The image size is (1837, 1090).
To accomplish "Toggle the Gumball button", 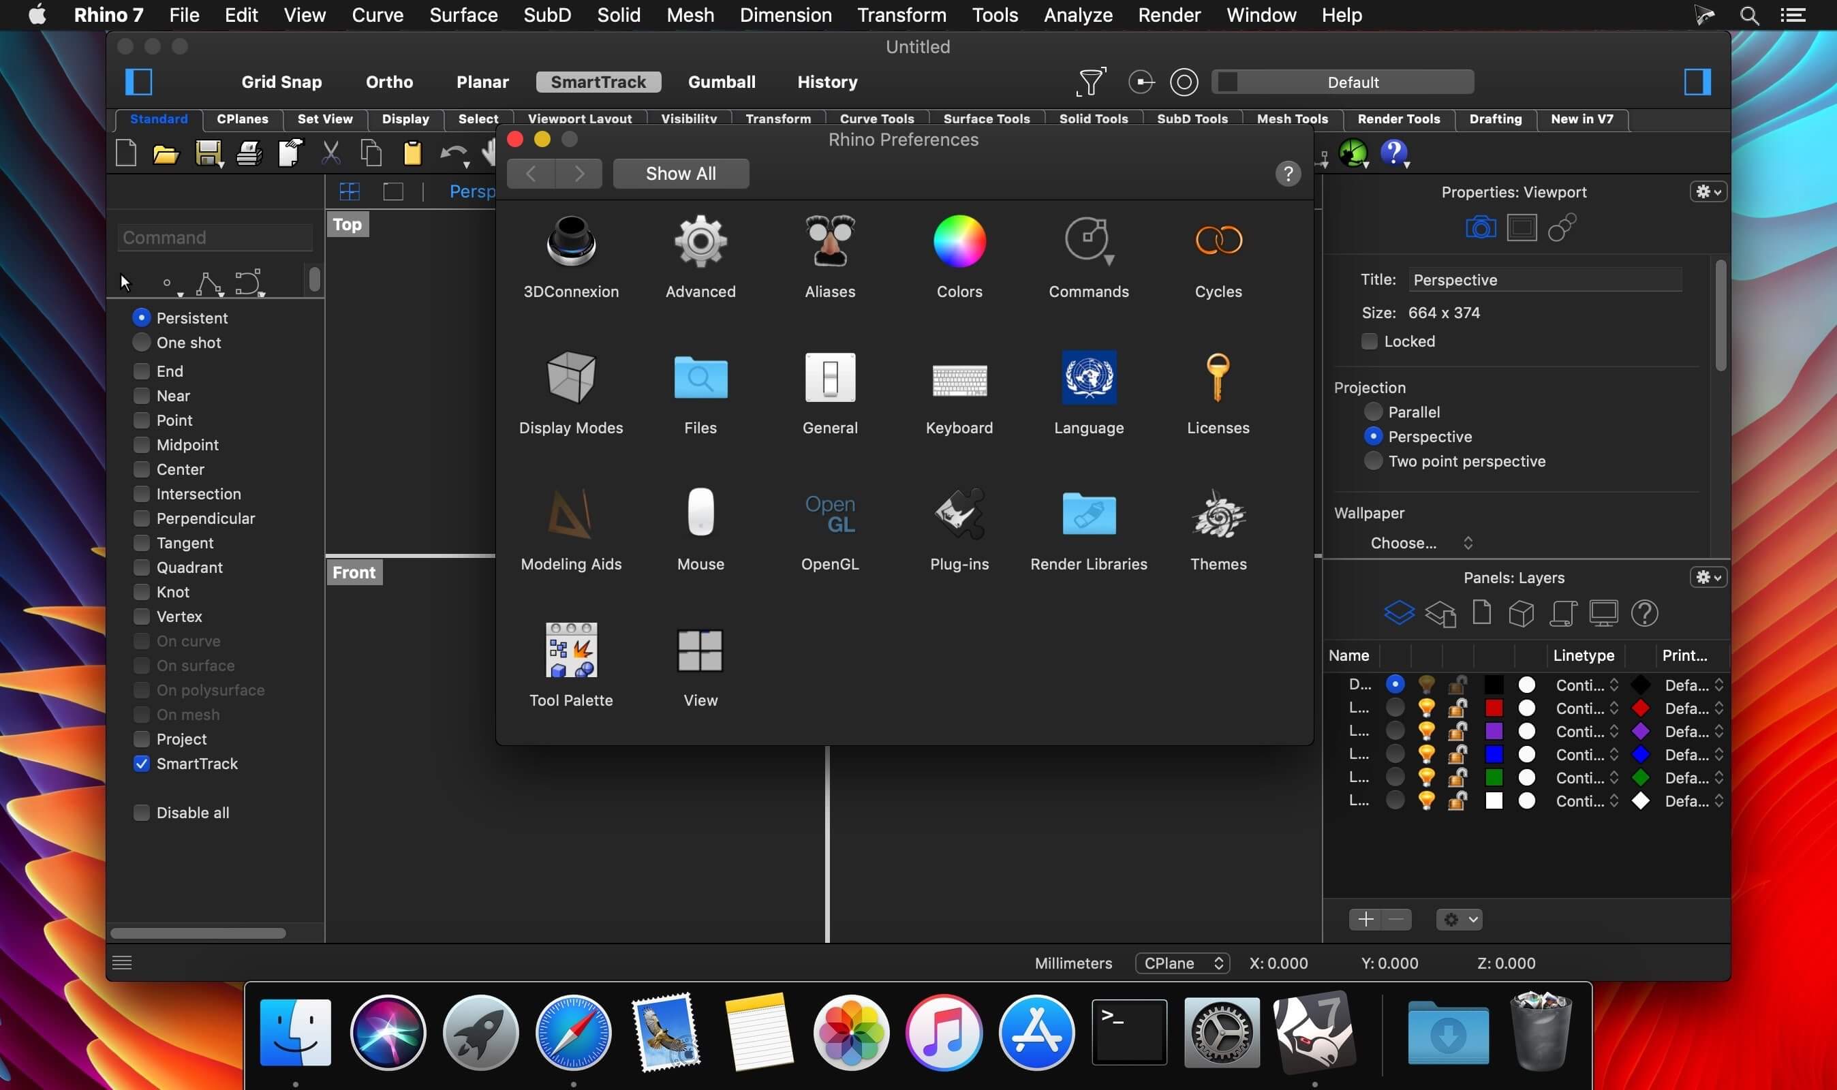I will pyautogui.click(x=722, y=82).
